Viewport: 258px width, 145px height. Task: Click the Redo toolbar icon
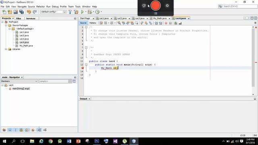(x=35, y=12)
